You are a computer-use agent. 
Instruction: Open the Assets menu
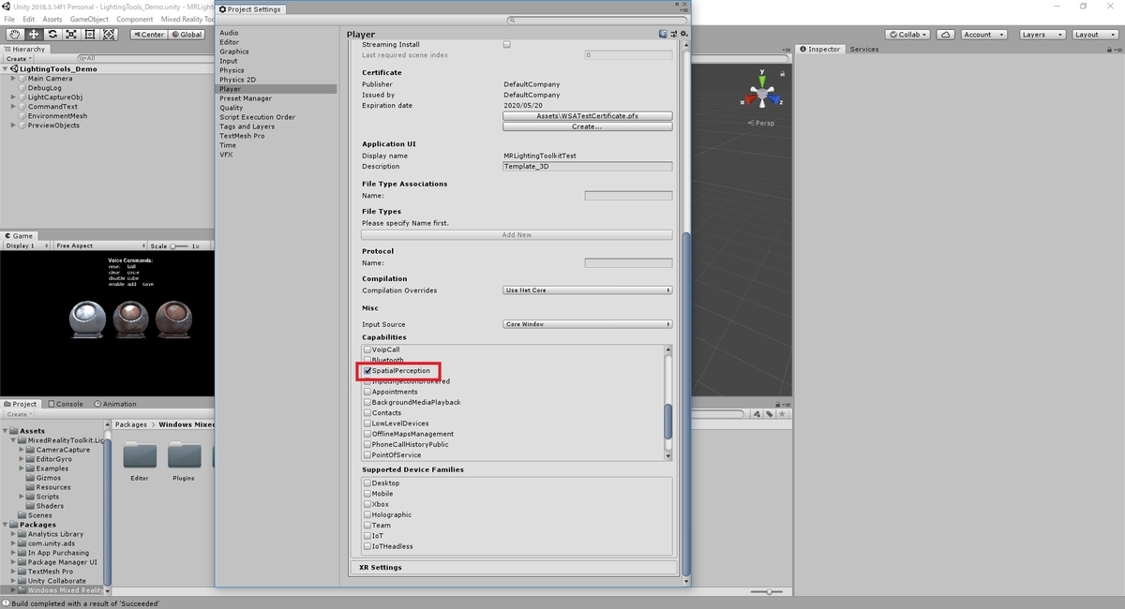pos(52,19)
